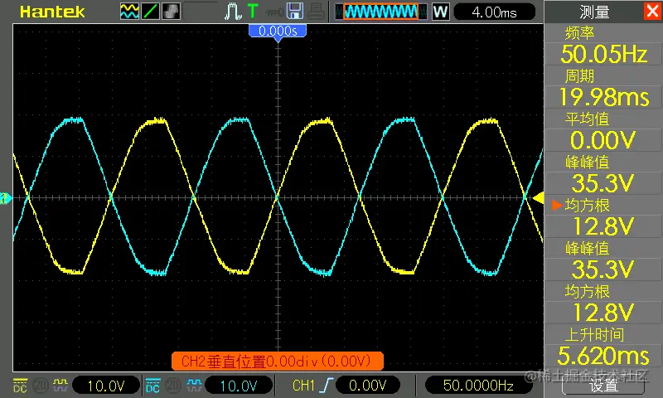The image size is (663, 398).
Task: Click the 50.0000Hz frequency counter readout
Action: click(478, 386)
